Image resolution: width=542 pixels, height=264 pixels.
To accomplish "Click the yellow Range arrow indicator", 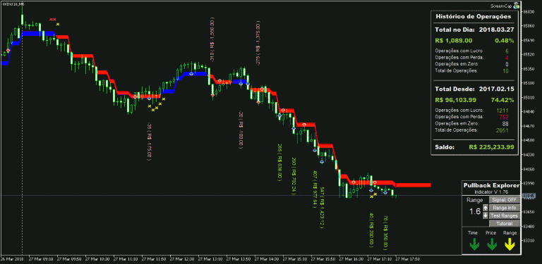I will [510, 244].
